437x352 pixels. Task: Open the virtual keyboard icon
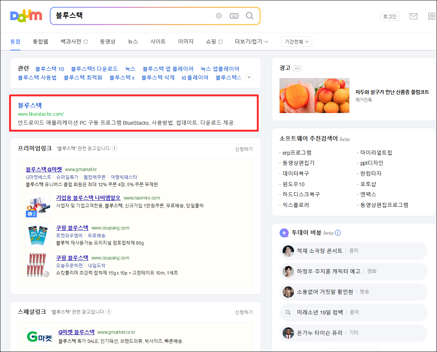click(x=234, y=16)
